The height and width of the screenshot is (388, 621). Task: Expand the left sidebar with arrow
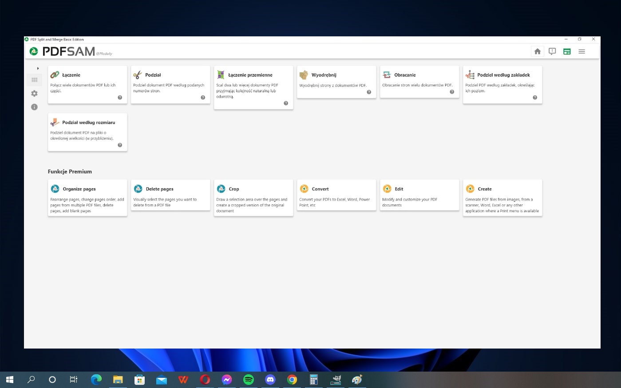coord(38,68)
